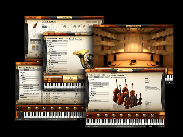Remove Clarinet Solo Stacc Run with its X icon

[x=52, y=94]
